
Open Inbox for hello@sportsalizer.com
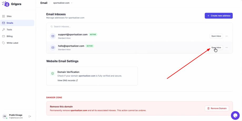[x=216, y=48]
